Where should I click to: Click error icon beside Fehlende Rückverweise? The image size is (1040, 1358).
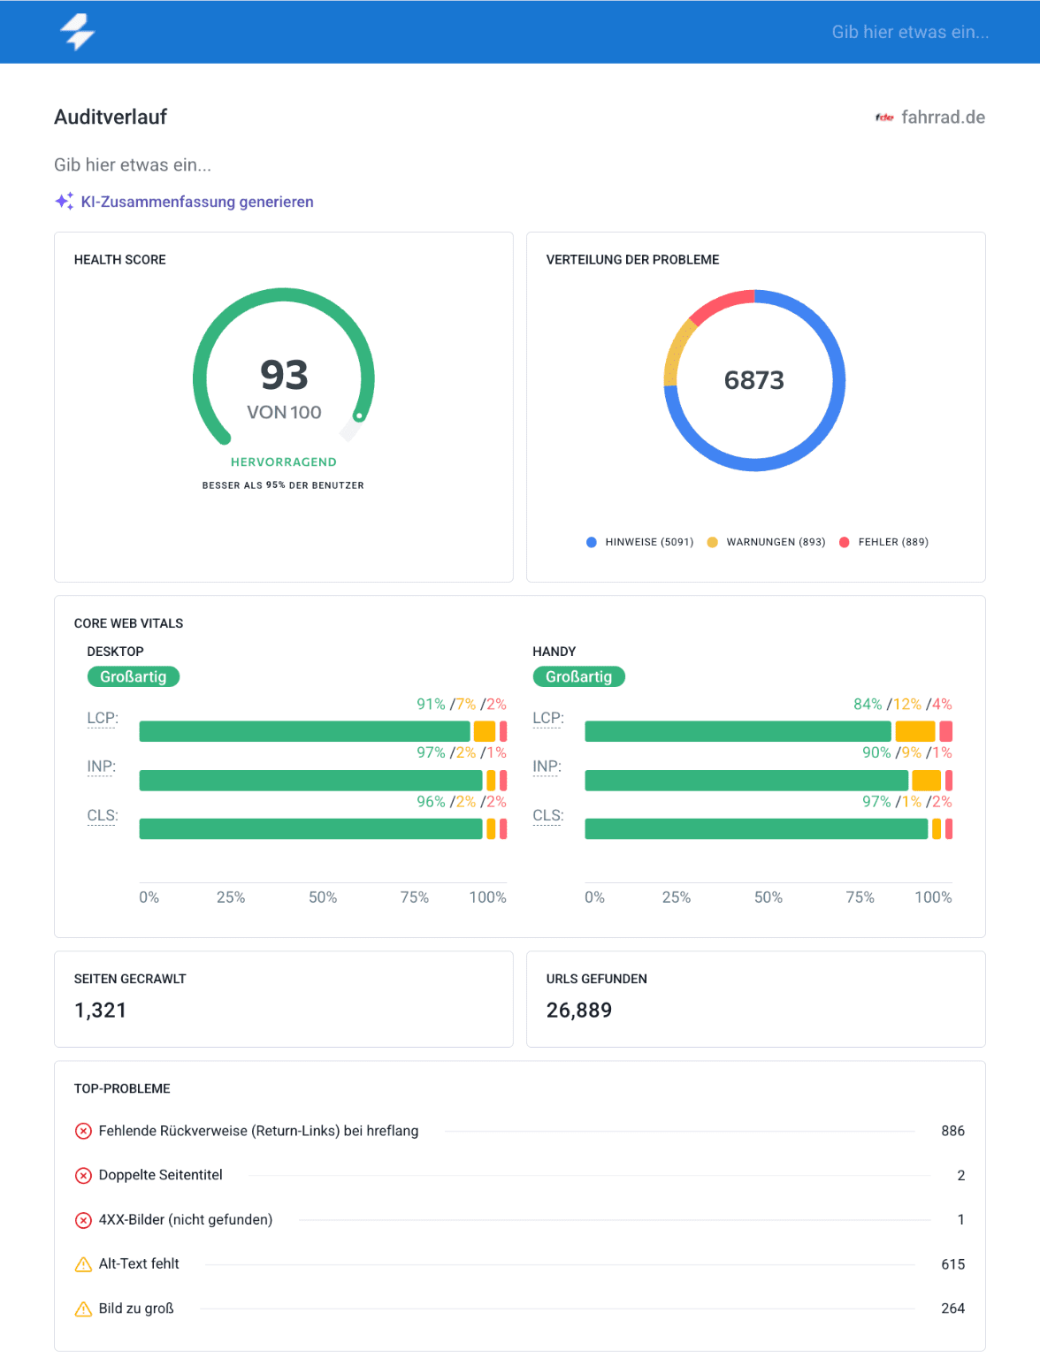(83, 1131)
